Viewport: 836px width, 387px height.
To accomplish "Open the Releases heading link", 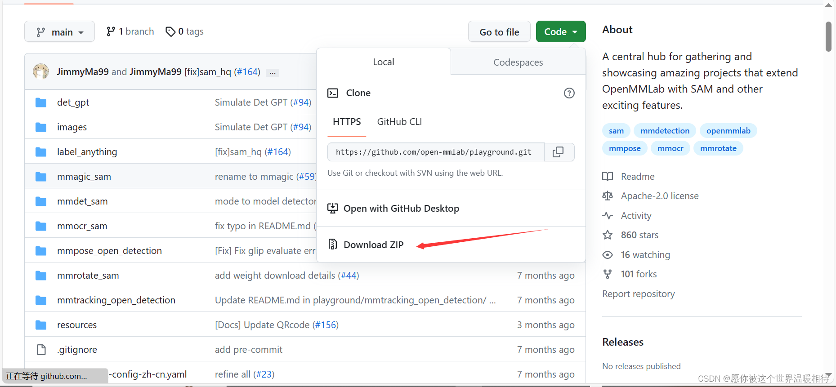I will point(623,342).
